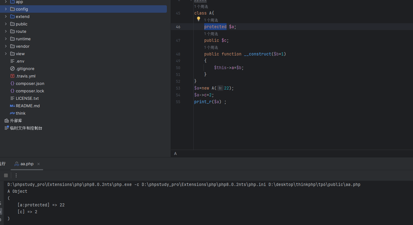413x225 pixels.
Task: Click usages hint above public $c
Action: click(x=211, y=33)
